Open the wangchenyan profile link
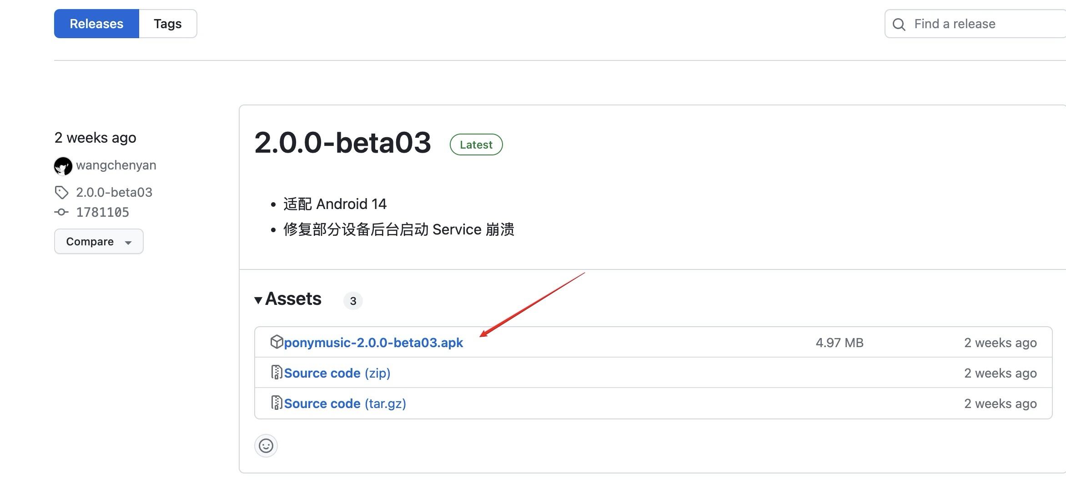 [116, 165]
